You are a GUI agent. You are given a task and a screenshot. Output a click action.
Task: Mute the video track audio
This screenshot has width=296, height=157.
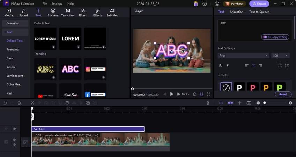(14, 144)
